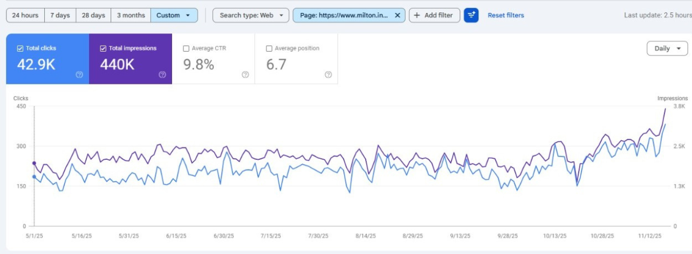Click plus icon in Add filter

[x=417, y=15]
